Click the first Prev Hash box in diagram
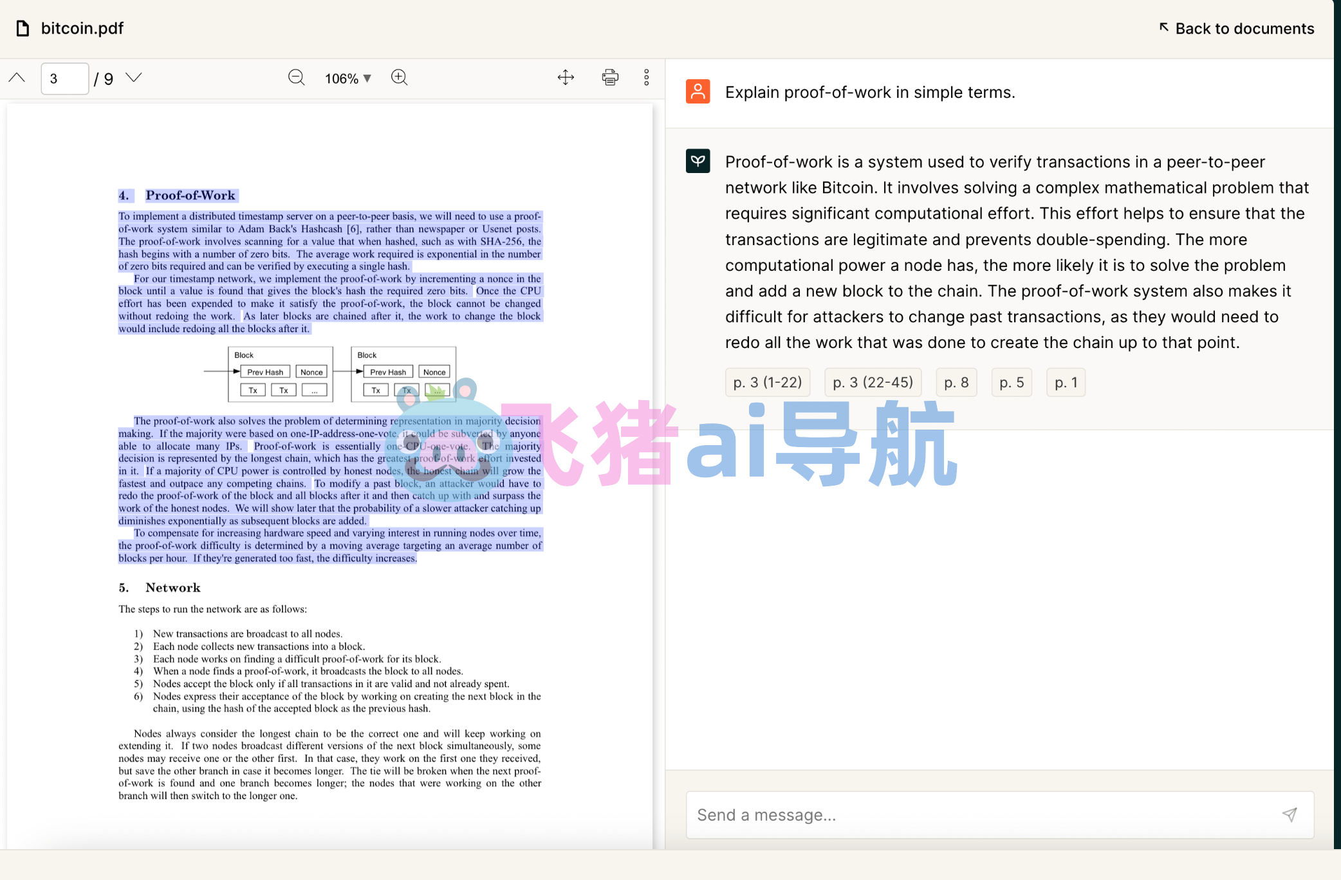The image size is (1341, 880). 265,372
